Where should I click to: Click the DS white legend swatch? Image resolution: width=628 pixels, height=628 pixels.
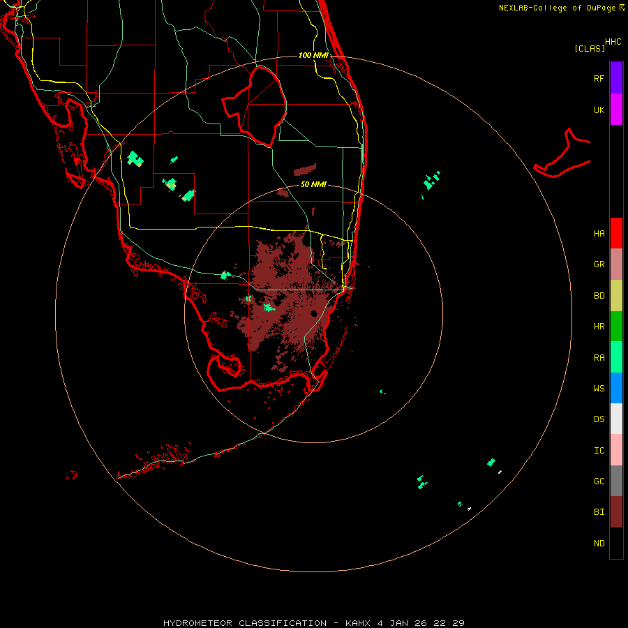[616, 419]
